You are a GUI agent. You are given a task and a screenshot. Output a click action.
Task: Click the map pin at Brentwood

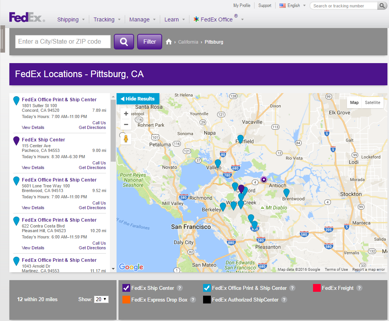pos(286,192)
